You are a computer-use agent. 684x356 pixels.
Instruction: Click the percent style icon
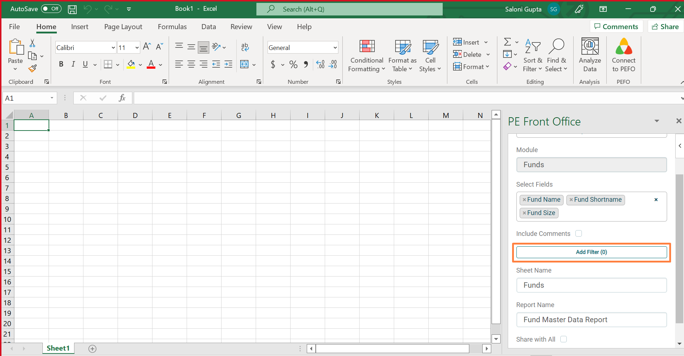(293, 65)
